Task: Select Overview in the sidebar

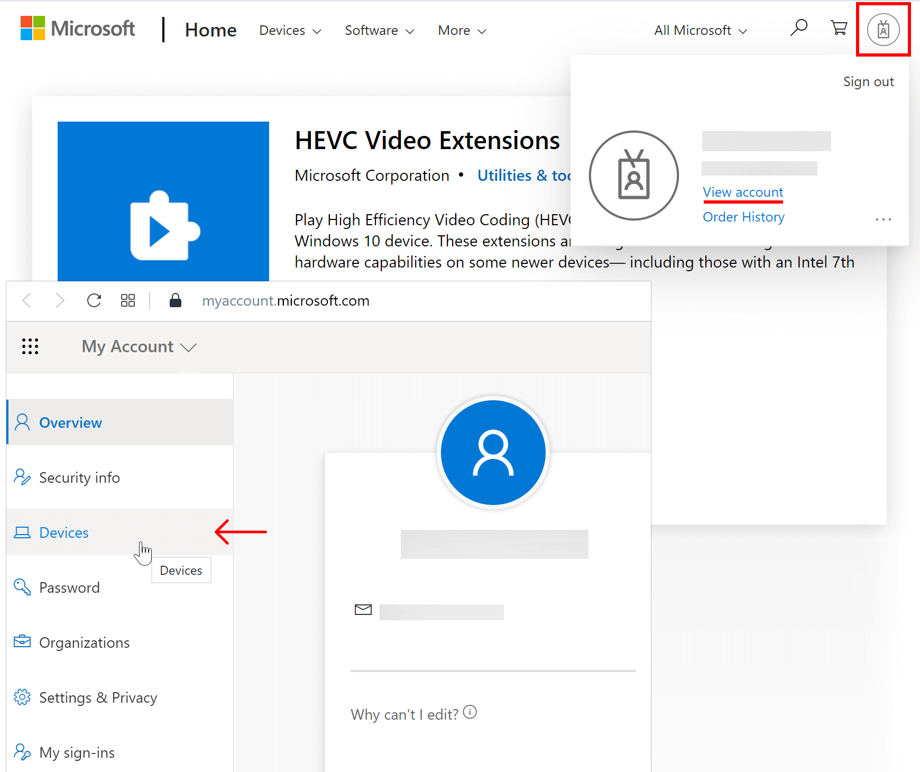Action: click(120, 422)
